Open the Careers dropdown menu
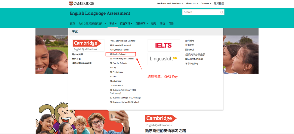The width and height of the screenshot is (294, 134). [206, 4]
